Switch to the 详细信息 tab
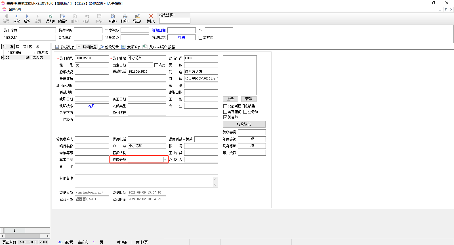 [x=87, y=47]
